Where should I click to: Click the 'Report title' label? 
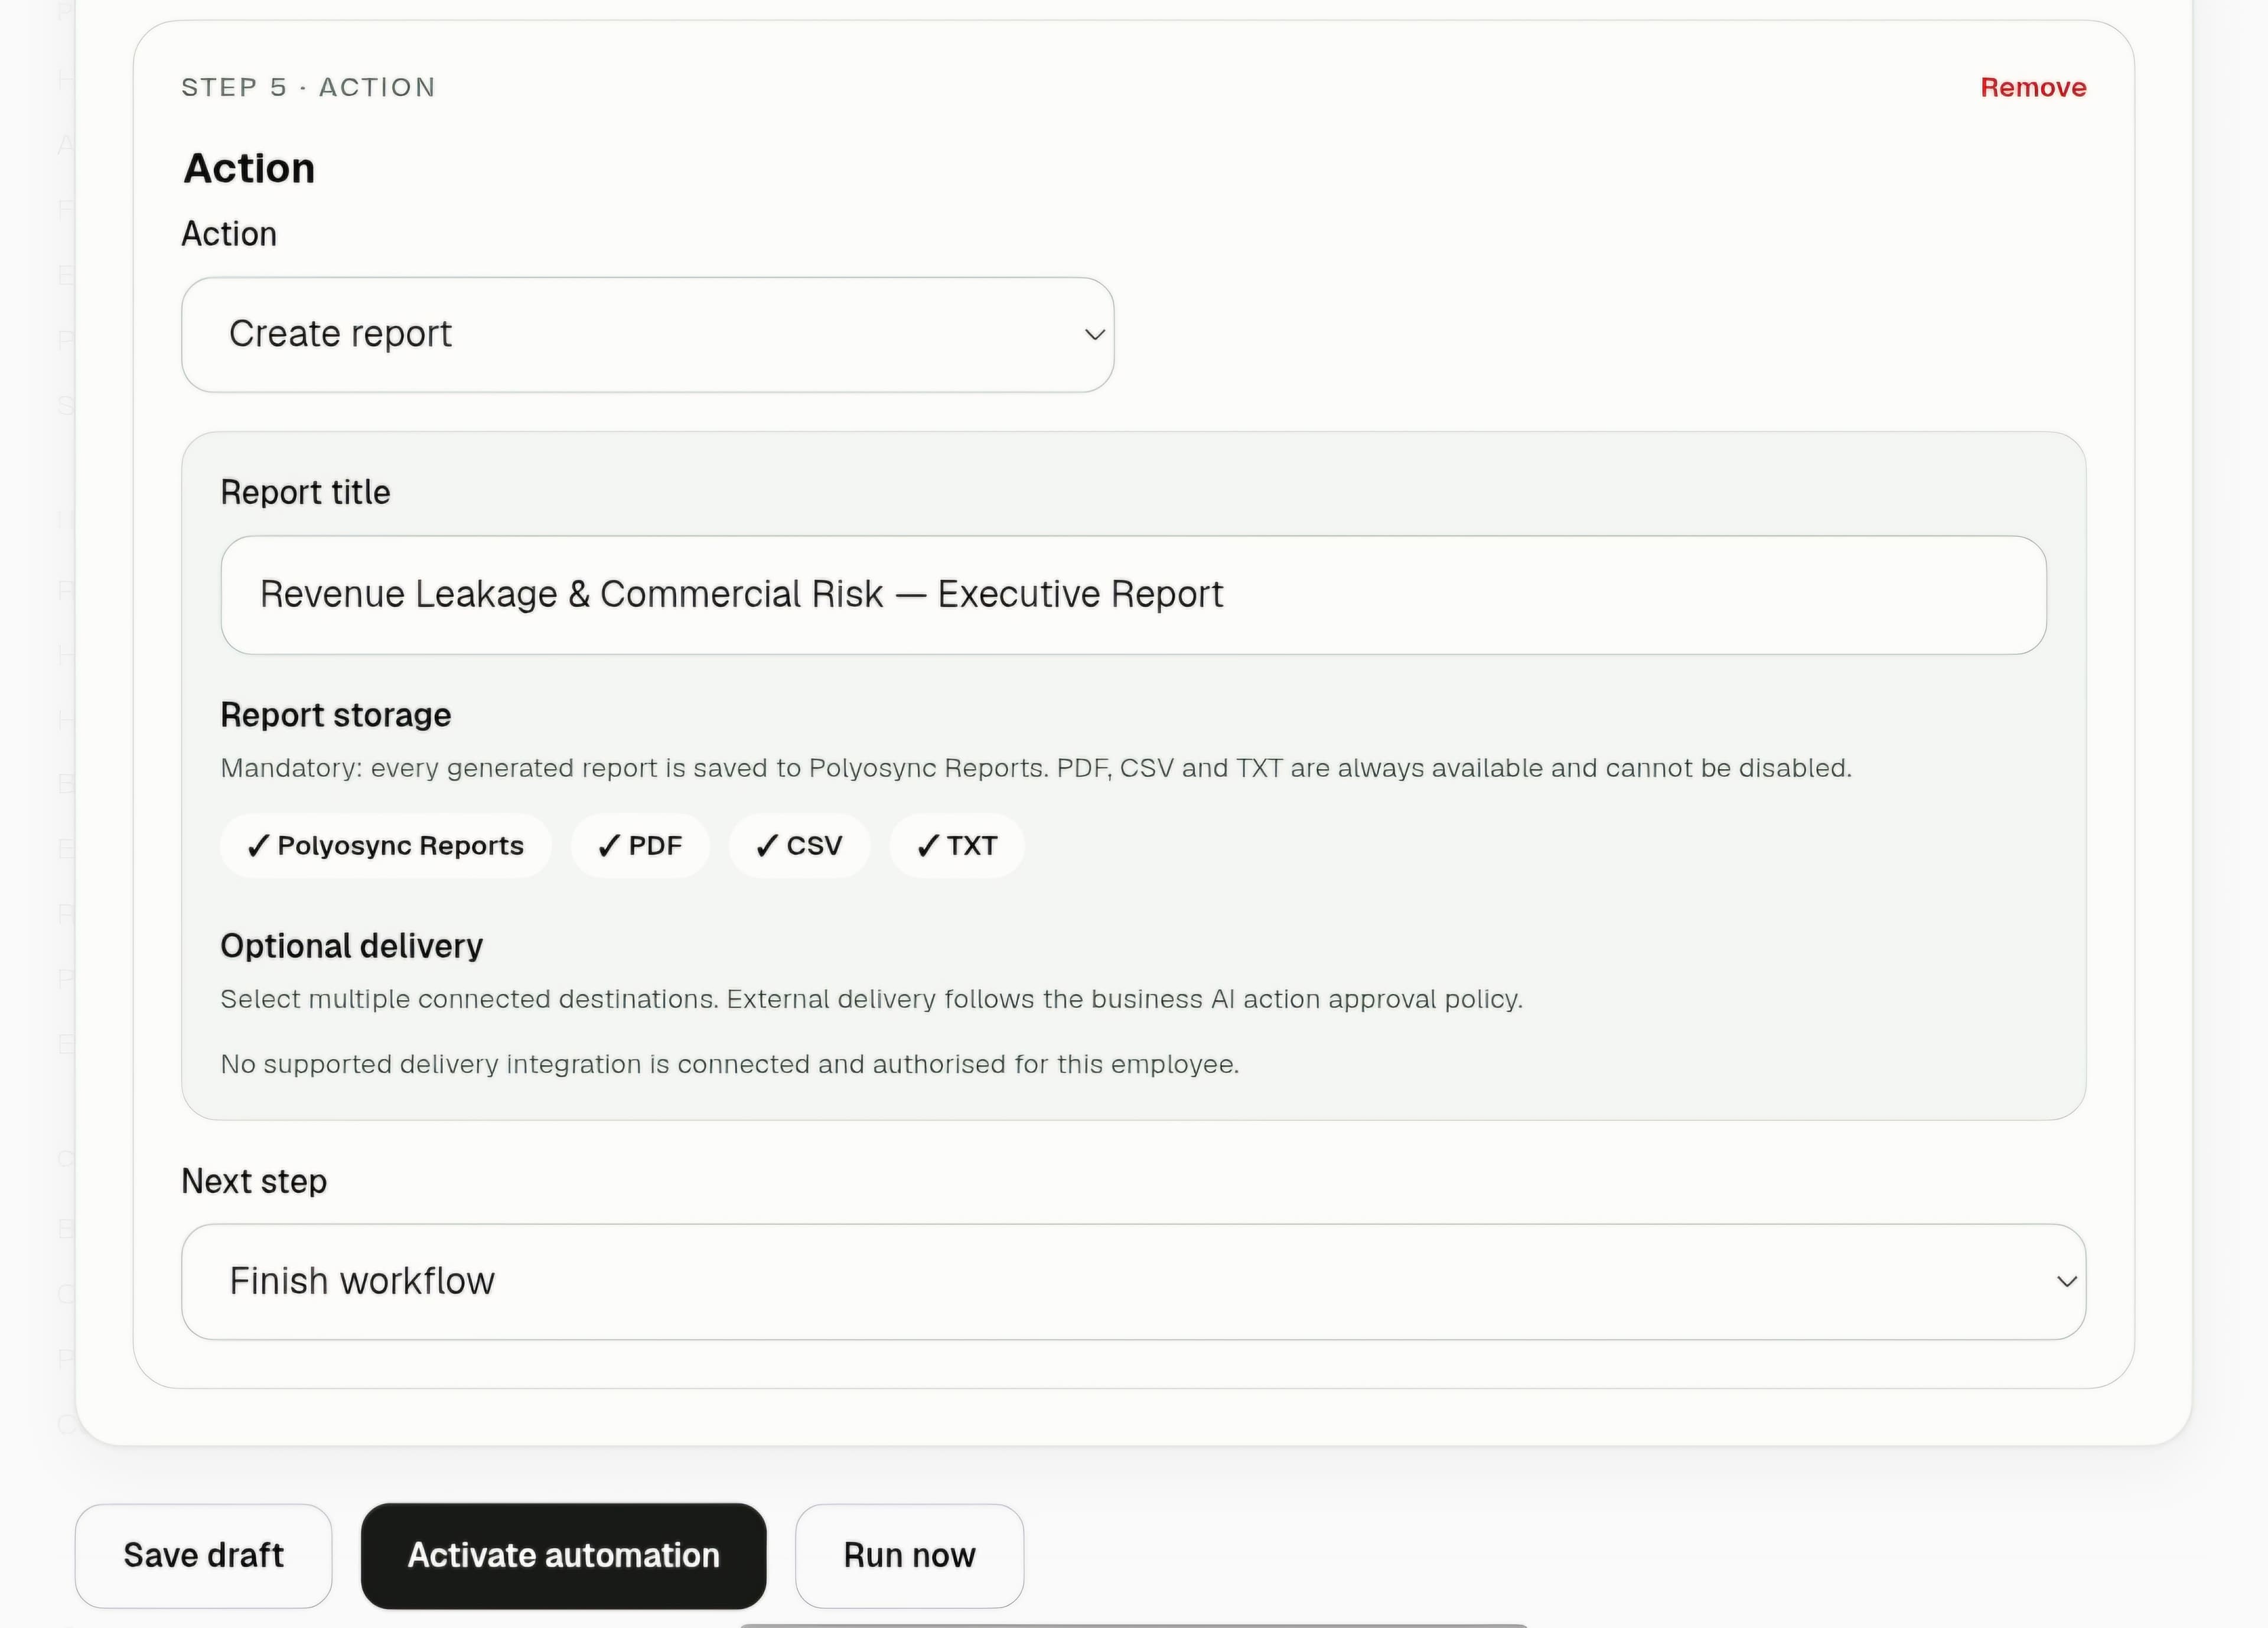(x=305, y=492)
